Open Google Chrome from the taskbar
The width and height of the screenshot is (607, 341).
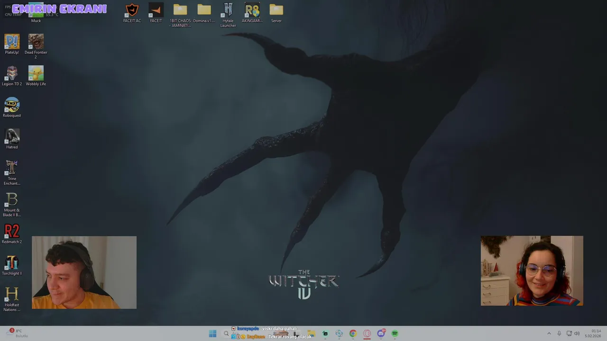tap(353, 334)
